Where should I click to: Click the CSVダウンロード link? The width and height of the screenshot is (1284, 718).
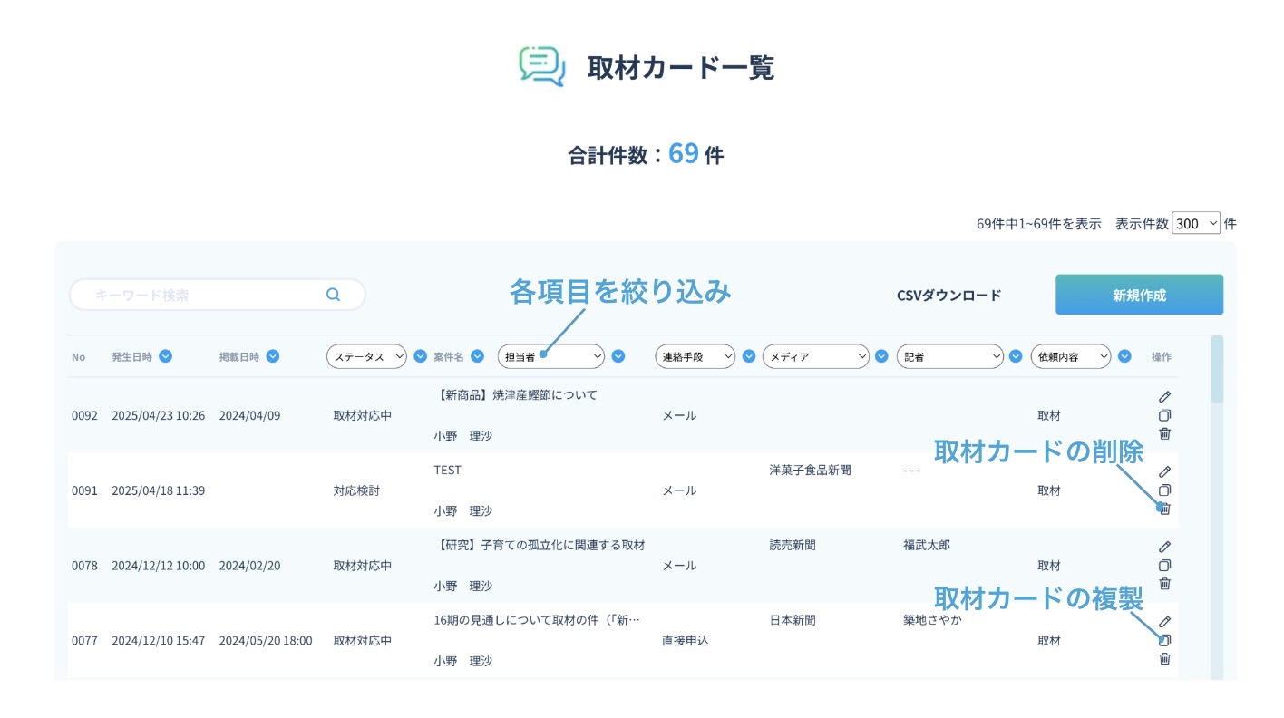[948, 296]
